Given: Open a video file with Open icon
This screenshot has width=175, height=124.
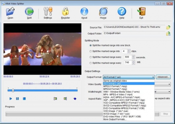Looking at the screenshot, I should pyautogui.click(x=10, y=11).
